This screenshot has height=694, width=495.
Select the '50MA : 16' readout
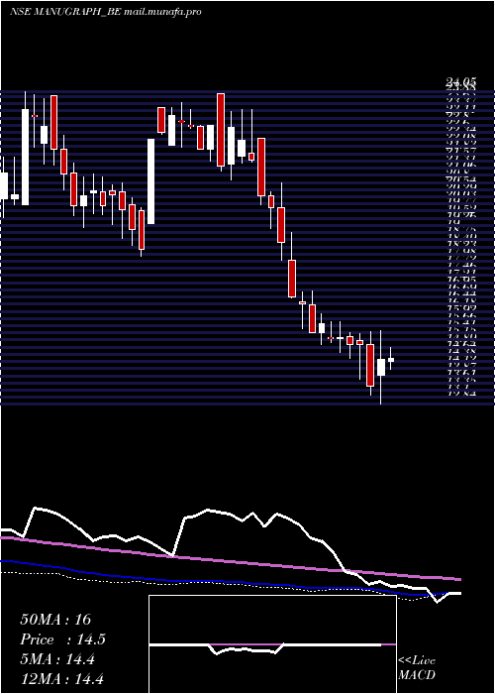tap(55, 620)
